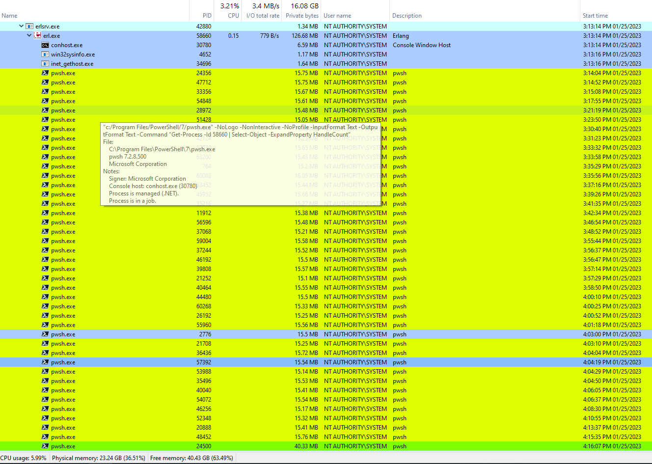Click the pwsh.exe icon on green row 24500
Screen dimensions: 652x464
pyautogui.click(x=44, y=446)
